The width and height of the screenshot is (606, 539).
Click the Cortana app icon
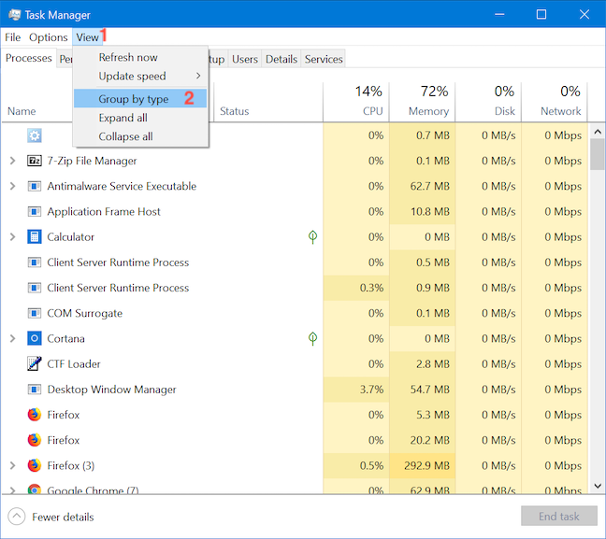point(35,338)
